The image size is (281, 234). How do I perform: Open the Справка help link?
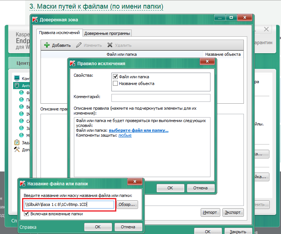[x=28, y=227]
